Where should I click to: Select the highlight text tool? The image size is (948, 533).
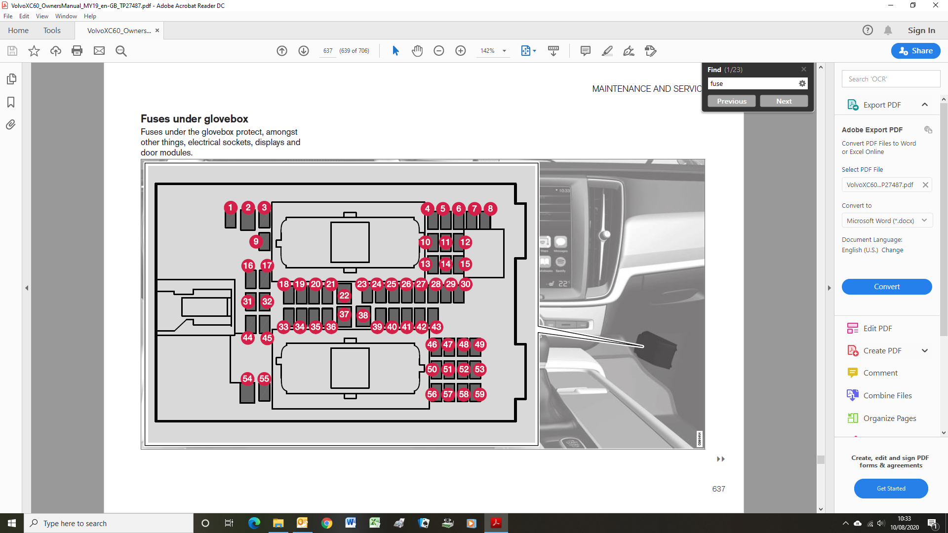click(607, 51)
